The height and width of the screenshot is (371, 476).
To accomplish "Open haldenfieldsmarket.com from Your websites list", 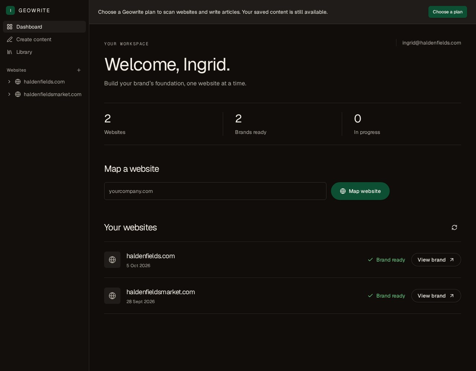I will tap(161, 292).
